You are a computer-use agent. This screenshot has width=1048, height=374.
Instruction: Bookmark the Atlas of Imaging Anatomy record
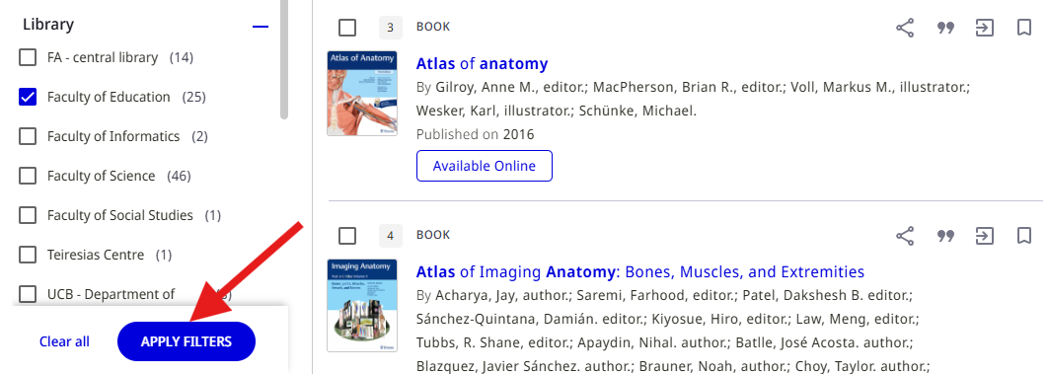click(x=1024, y=236)
